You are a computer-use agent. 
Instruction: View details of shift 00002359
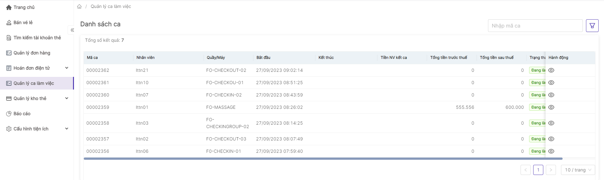[551, 107]
